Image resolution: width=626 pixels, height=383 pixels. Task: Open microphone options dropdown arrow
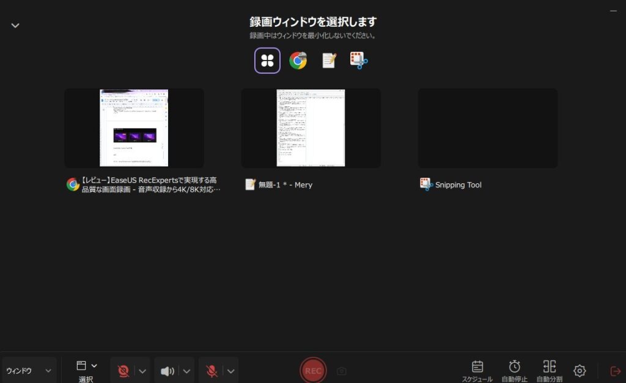pos(230,371)
